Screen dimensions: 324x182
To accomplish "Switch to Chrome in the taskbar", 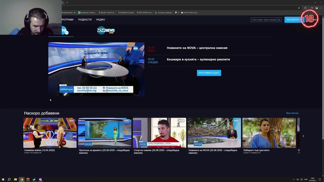I will 22,179.
